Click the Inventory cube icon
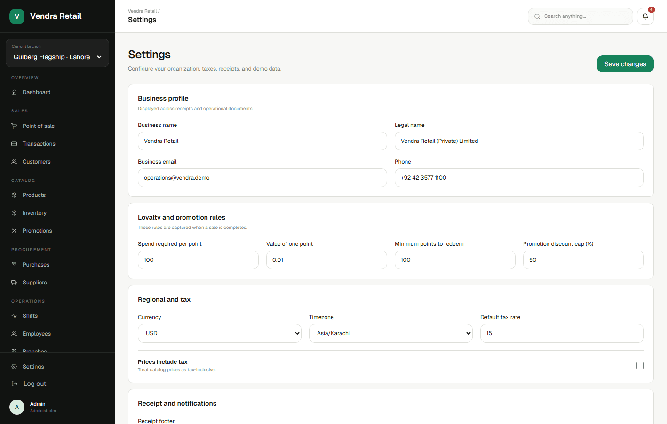The height and width of the screenshot is (424, 667). point(14,213)
